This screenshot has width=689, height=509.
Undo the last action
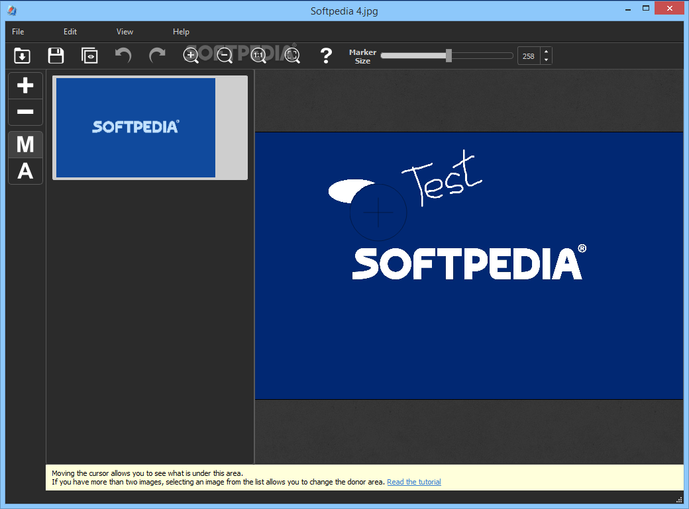123,56
